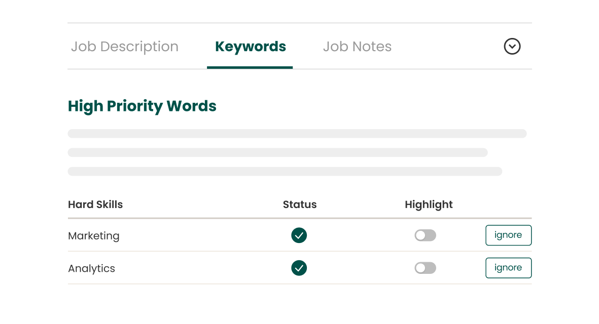Click the ignore button for Analytics

[508, 268]
